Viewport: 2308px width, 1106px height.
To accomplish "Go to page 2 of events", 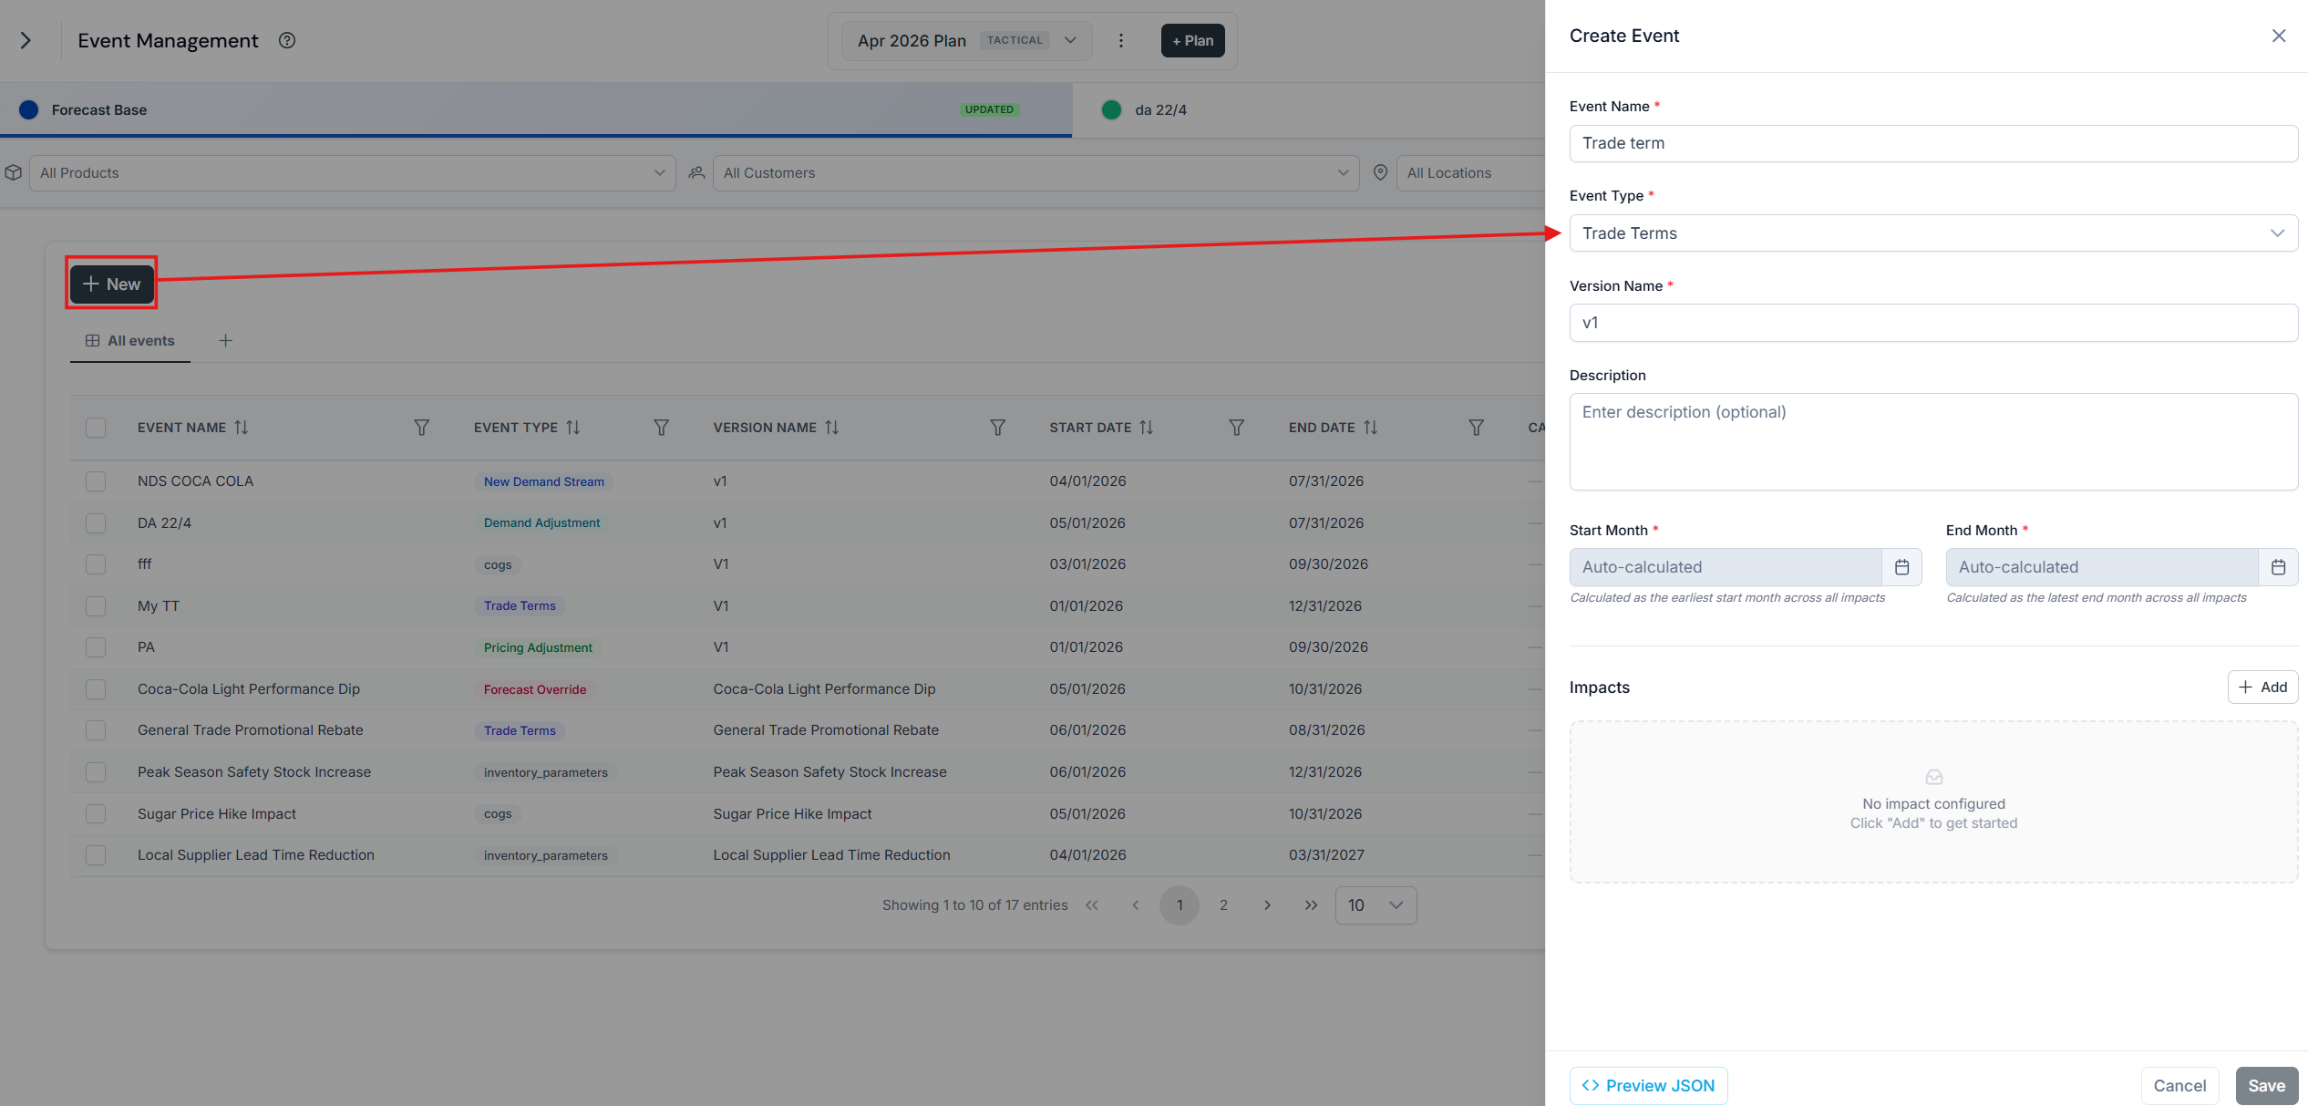I will [x=1223, y=905].
